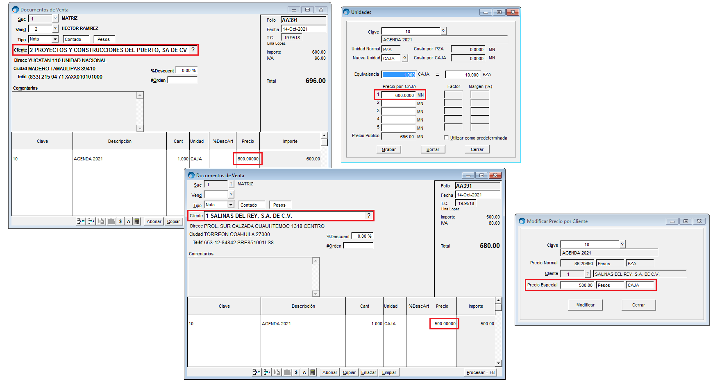Click the dollar sign icon in the PROYECTOS sale window
722x383 pixels.
coord(120,221)
